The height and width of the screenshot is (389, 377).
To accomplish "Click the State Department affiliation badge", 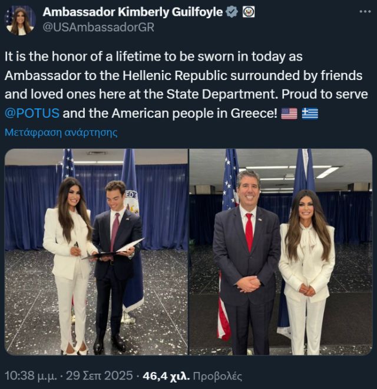I will (x=249, y=12).
